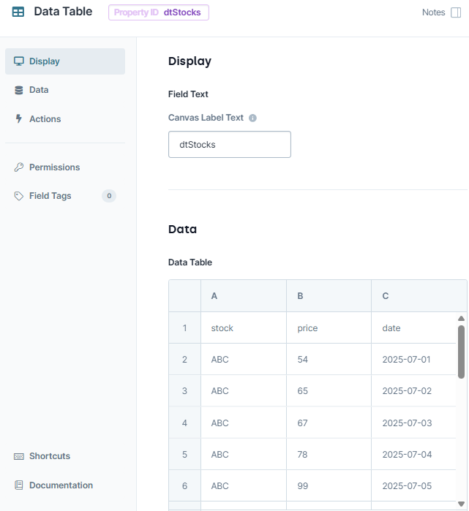Select row 3 header in data table
This screenshot has height=511, width=469.
point(184,391)
